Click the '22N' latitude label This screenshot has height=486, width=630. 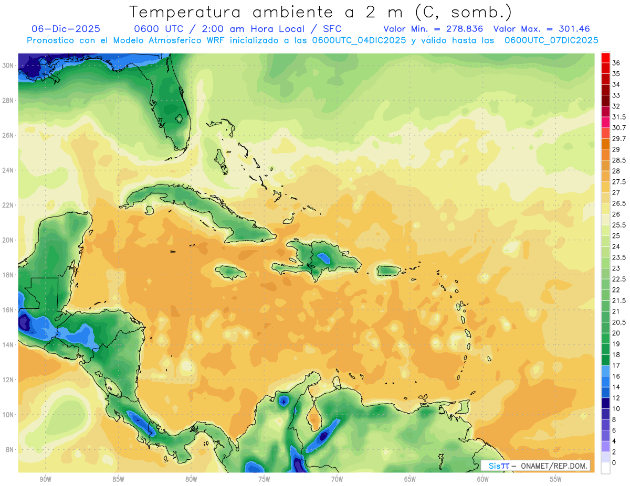(8, 205)
